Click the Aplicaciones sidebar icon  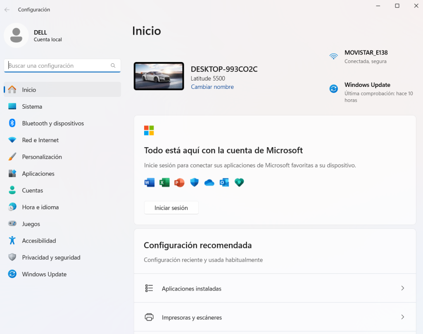coord(12,173)
